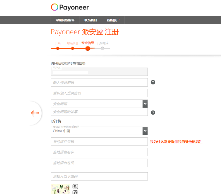
Task: Click the 请输入以下编码 captcha input
Action: click(99, 176)
